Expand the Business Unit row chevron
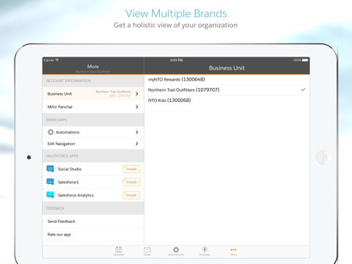Screen dimensions: 352x264 137,94
